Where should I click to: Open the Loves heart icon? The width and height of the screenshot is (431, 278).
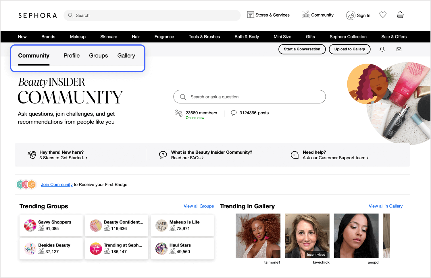[383, 15]
